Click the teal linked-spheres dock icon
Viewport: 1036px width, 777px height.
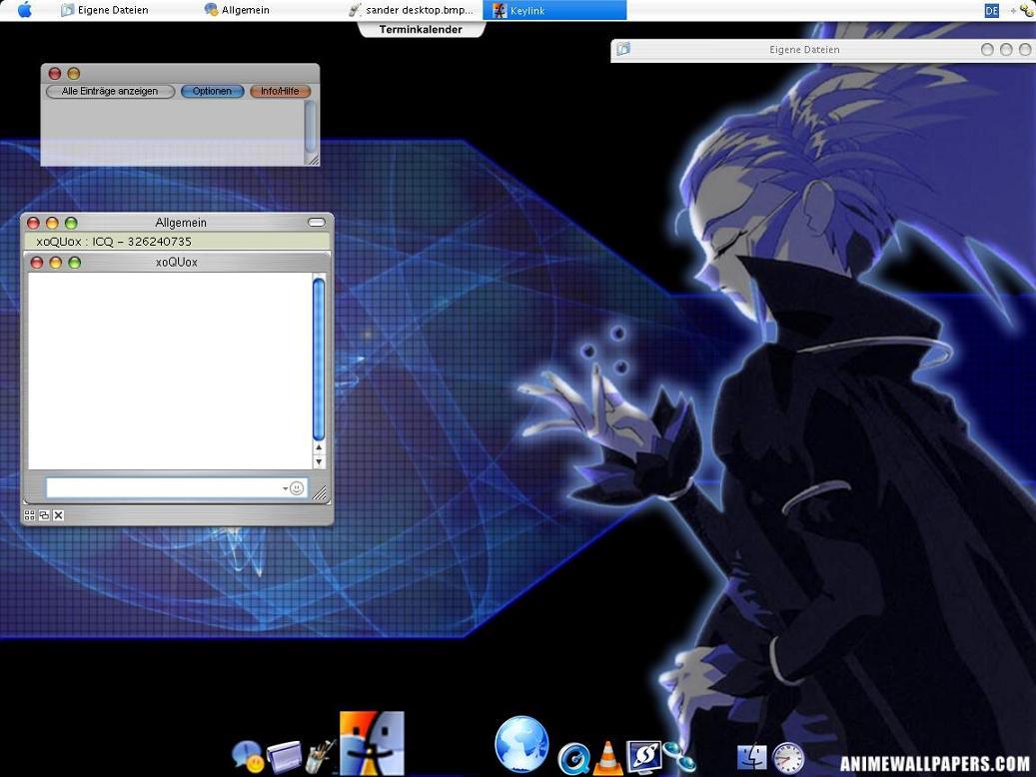tap(679, 756)
